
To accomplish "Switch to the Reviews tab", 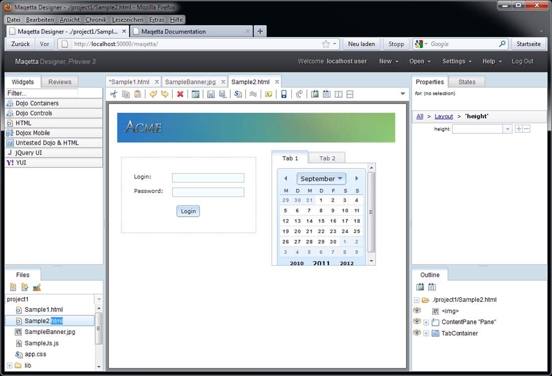I will tap(60, 82).
